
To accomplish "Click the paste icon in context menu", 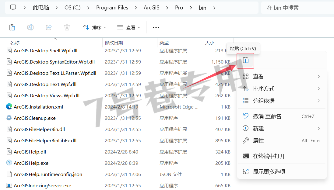I will pyautogui.click(x=246, y=60).
